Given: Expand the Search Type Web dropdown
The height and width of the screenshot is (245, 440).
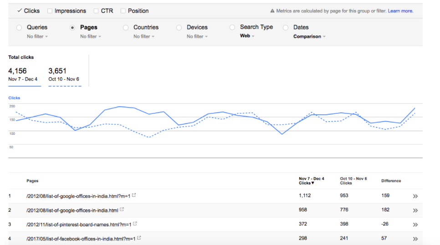Looking at the screenshot, I should click(x=247, y=36).
